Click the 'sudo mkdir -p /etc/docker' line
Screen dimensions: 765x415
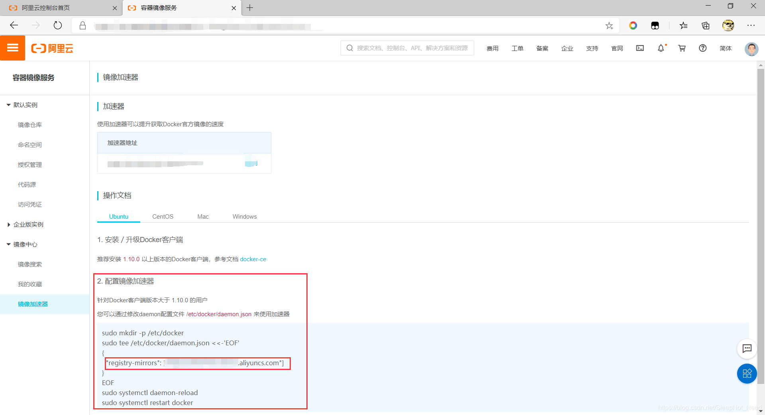click(x=143, y=333)
